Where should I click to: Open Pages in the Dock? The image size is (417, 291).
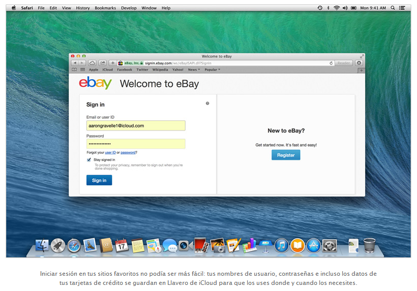(233, 245)
